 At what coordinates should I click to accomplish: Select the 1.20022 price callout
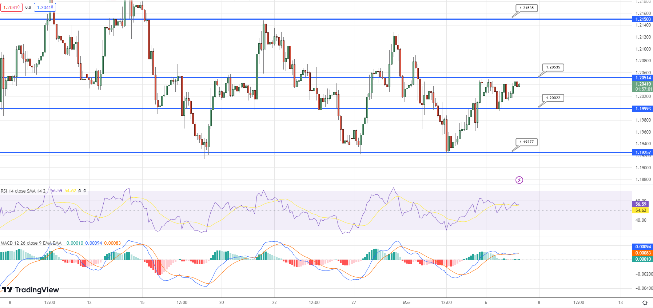click(553, 98)
